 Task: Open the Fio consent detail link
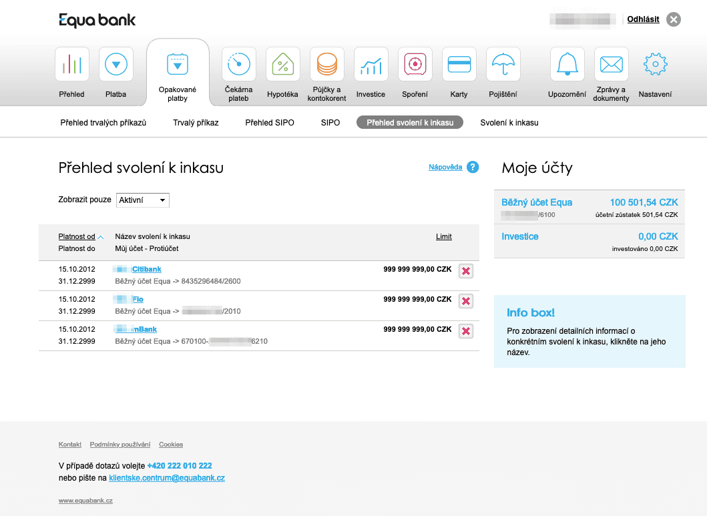pyautogui.click(x=138, y=299)
